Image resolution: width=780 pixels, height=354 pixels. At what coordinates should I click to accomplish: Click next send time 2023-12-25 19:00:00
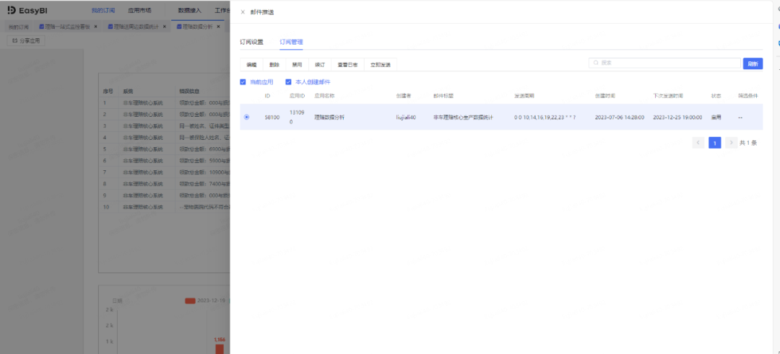[x=677, y=118]
